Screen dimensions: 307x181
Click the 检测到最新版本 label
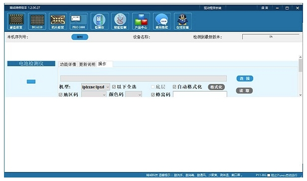[x=207, y=37]
